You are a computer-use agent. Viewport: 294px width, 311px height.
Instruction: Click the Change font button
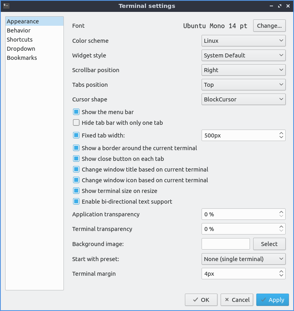[x=269, y=26]
